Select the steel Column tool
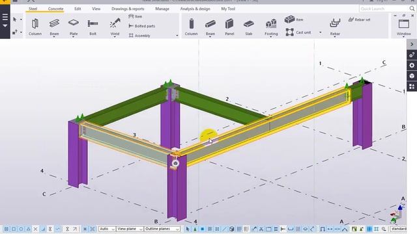Screen dimensions: 417x234 tap(35, 27)
